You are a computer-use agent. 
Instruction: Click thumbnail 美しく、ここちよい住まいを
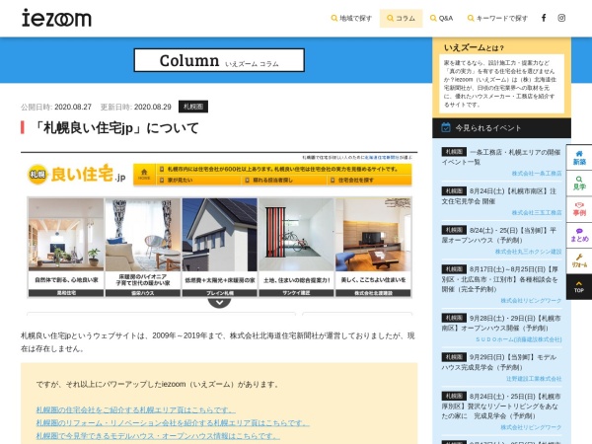(x=373, y=248)
